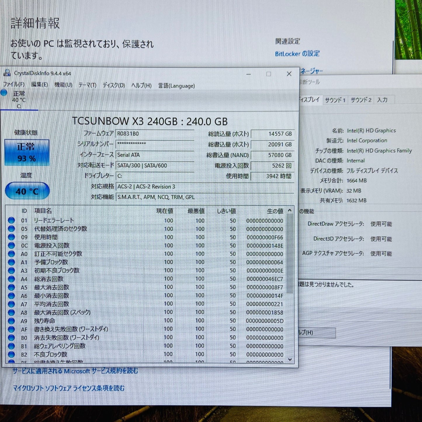Click the 40 °C temperature gauge
The image size is (422, 422).
coord(27,191)
